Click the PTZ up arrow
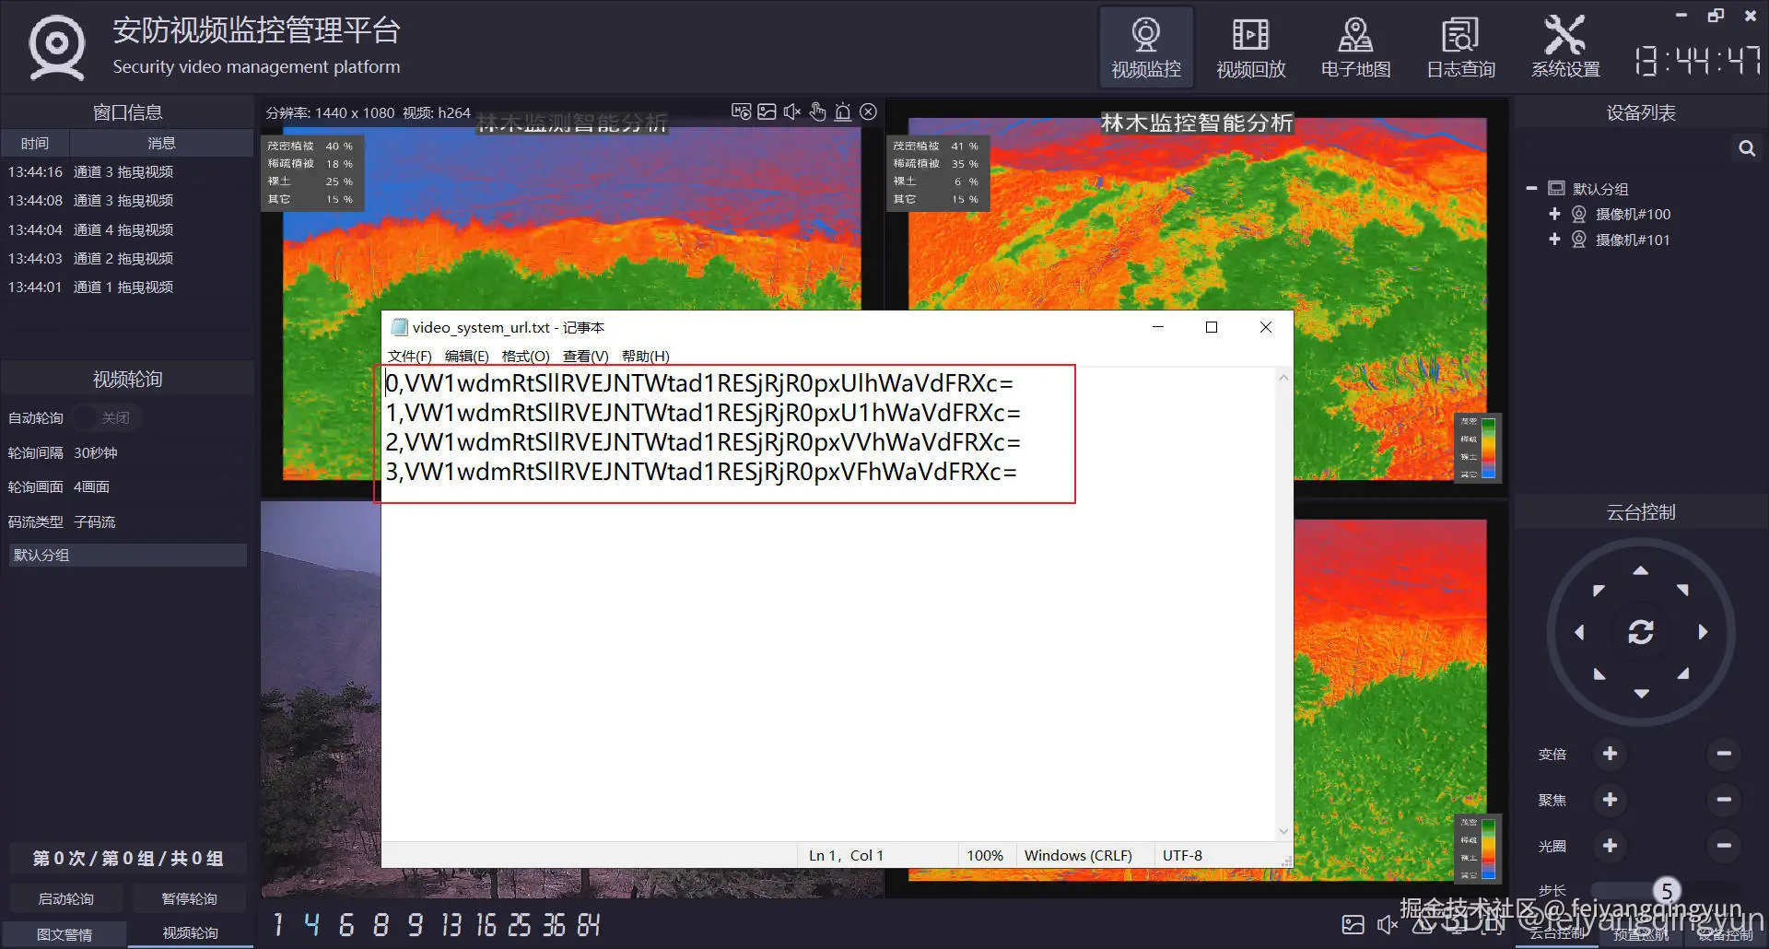The width and height of the screenshot is (1769, 949). (x=1641, y=570)
